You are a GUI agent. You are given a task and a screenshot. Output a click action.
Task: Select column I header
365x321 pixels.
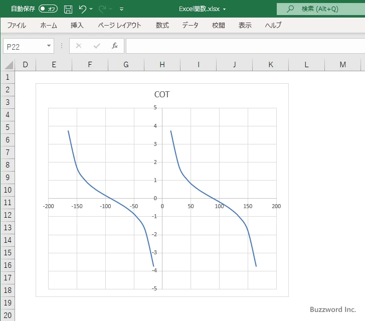pos(199,65)
